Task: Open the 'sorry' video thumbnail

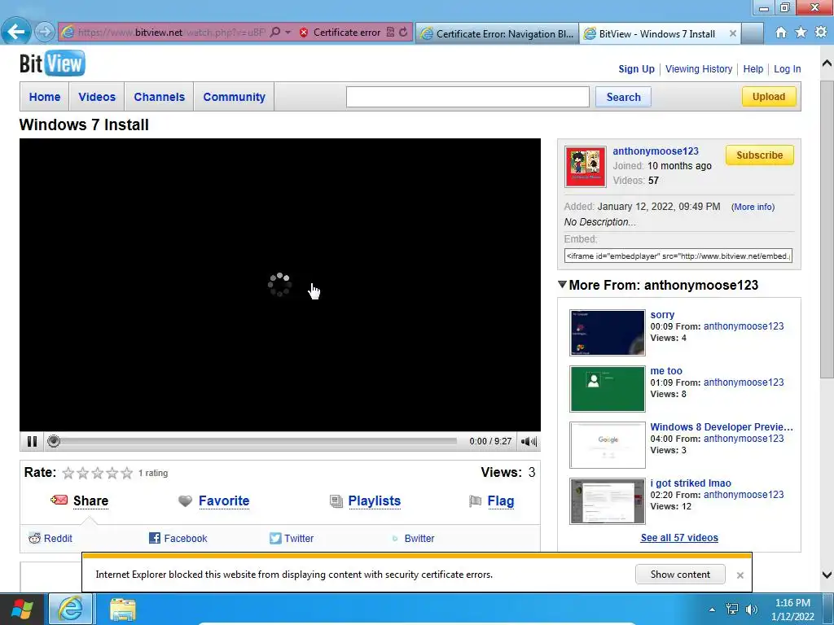Action: (608, 333)
